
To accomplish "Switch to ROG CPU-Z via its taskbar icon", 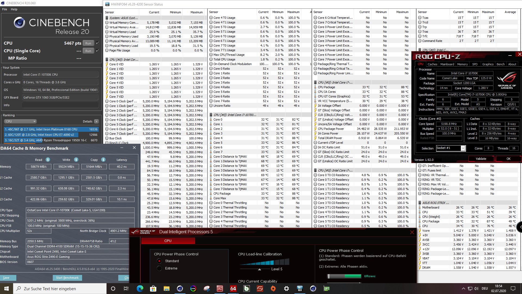I will (220, 289).
